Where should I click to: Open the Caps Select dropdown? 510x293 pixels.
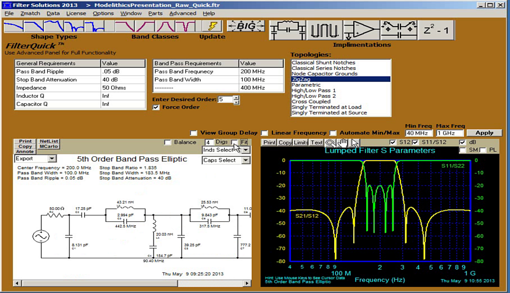coord(246,160)
